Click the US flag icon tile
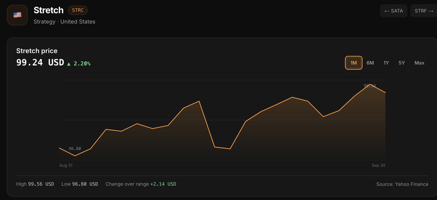 [x=17, y=15]
